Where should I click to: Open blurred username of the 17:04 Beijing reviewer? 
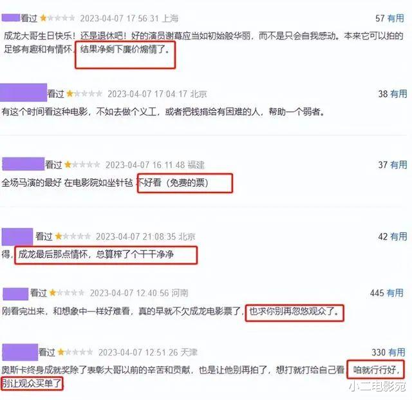click(23, 93)
